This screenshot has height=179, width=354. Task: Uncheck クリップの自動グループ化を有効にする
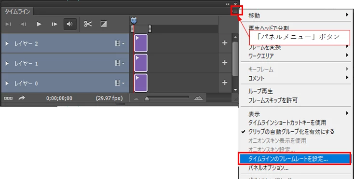tap(296, 132)
